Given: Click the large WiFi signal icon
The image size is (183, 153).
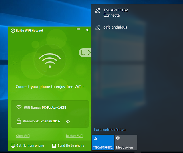Looking at the screenshot, I should point(50,60).
